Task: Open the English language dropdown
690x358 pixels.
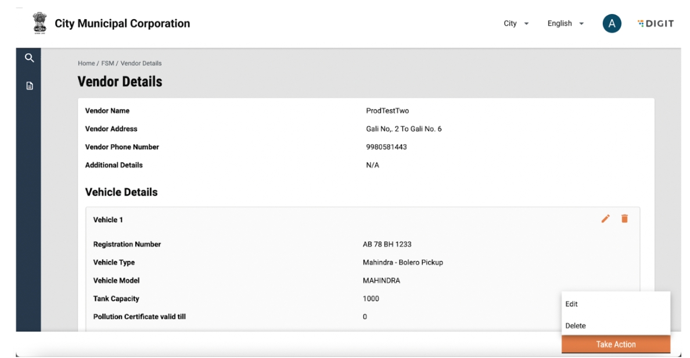Action: tap(565, 24)
